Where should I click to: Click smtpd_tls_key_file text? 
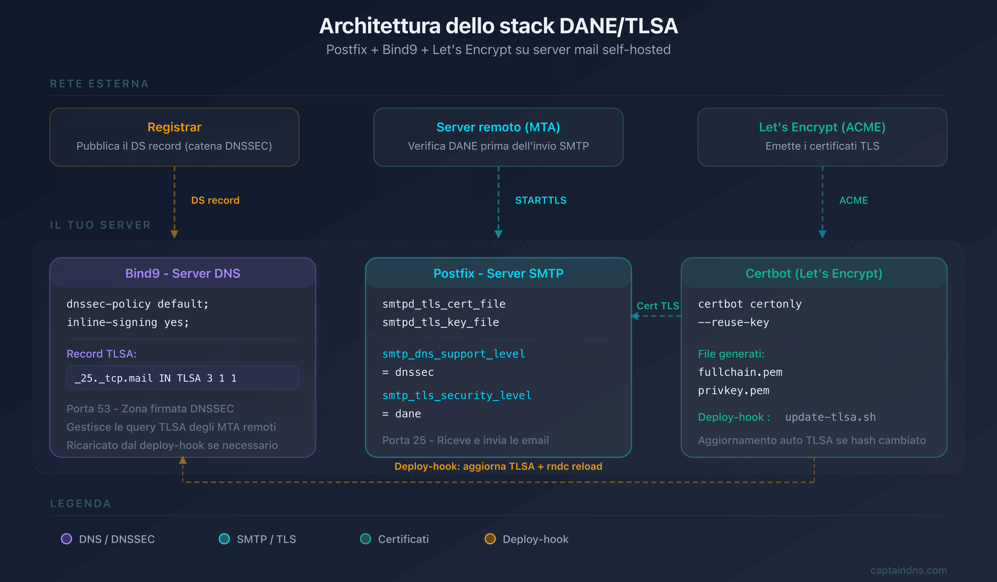(441, 322)
